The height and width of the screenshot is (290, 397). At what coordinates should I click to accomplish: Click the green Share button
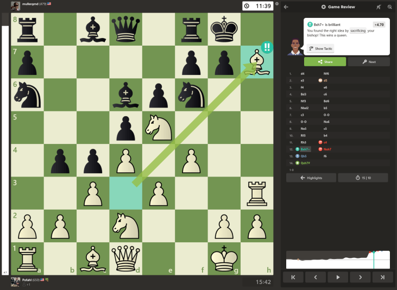324,62
